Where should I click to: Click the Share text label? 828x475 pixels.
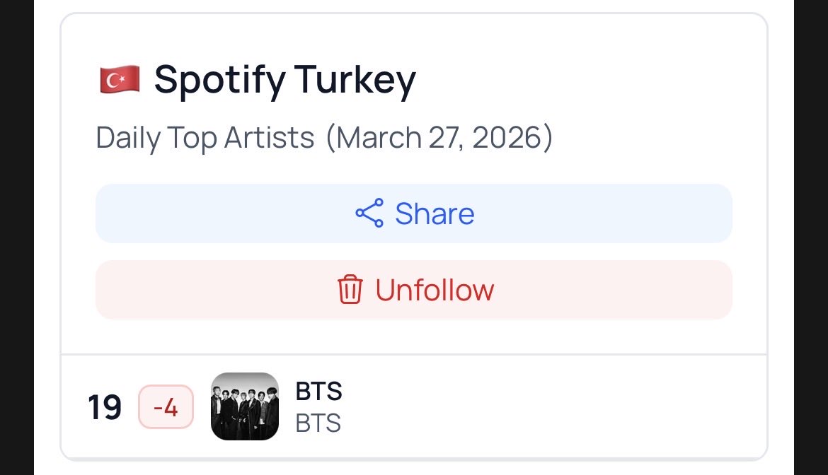(x=435, y=213)
